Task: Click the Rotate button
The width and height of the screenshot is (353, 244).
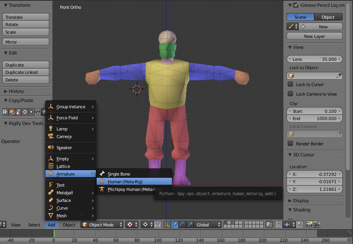Action: 26,24
